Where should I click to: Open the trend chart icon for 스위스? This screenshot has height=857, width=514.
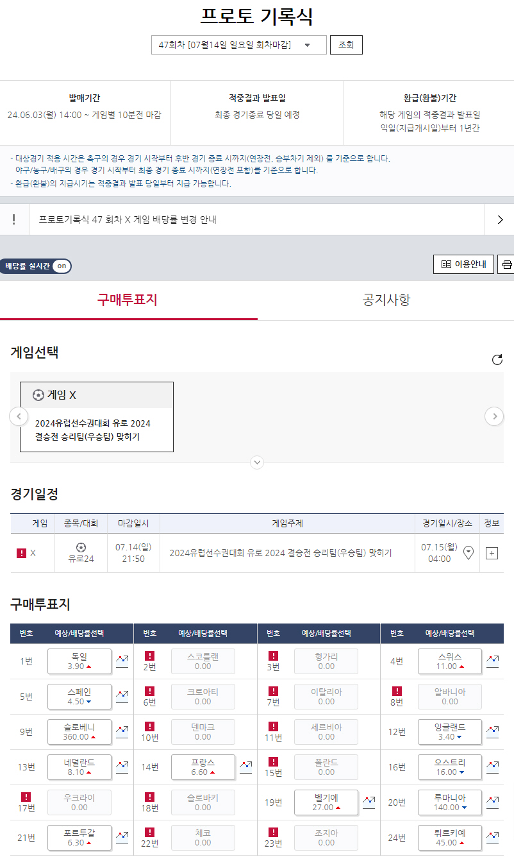(x=492, y=660)
